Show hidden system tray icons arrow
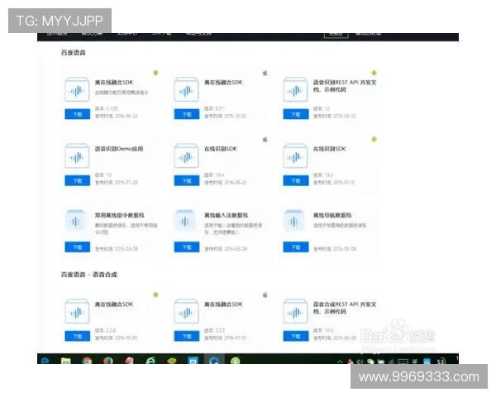496x397 pixels. (340, 361)
